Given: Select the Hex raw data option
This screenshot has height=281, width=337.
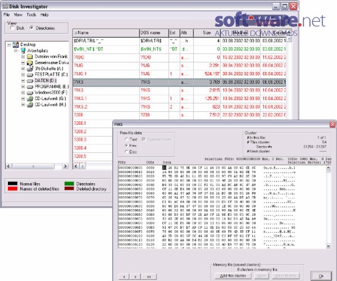Looking at the screenshot, I should point(126,146).
